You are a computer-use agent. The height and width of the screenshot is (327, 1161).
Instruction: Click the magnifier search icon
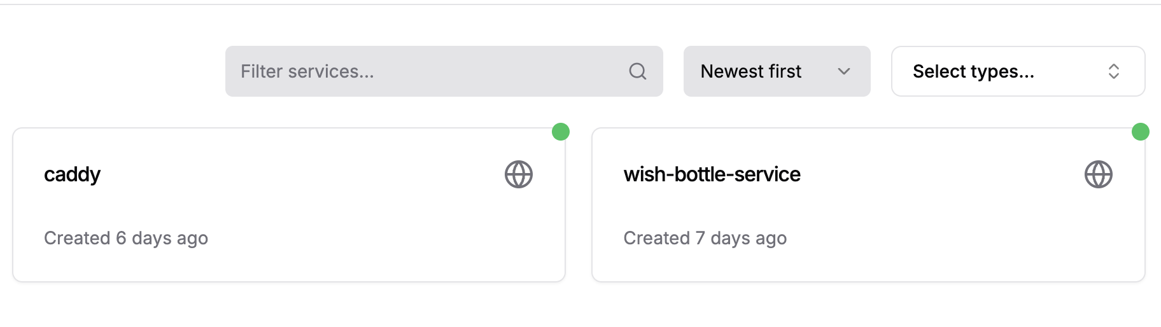(x=638, y=71)
